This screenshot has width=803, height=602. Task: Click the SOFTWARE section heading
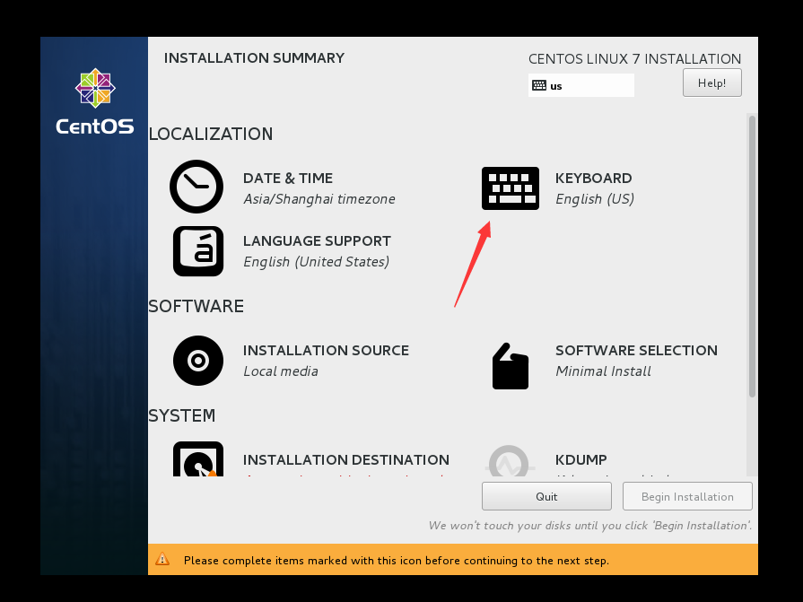pyautogui.click(x=196, y=306)
